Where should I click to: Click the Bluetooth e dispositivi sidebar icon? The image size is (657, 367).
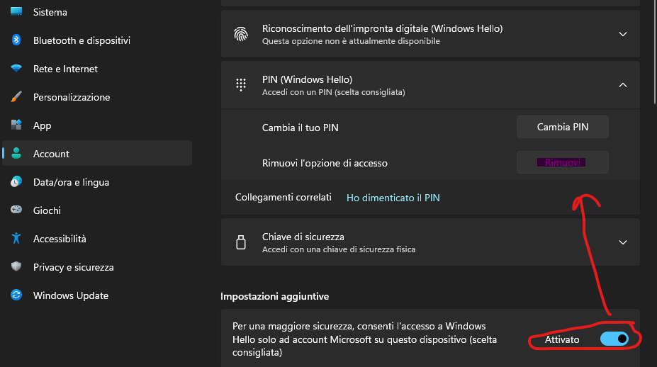pyautogui.click(x=16, y=40)
